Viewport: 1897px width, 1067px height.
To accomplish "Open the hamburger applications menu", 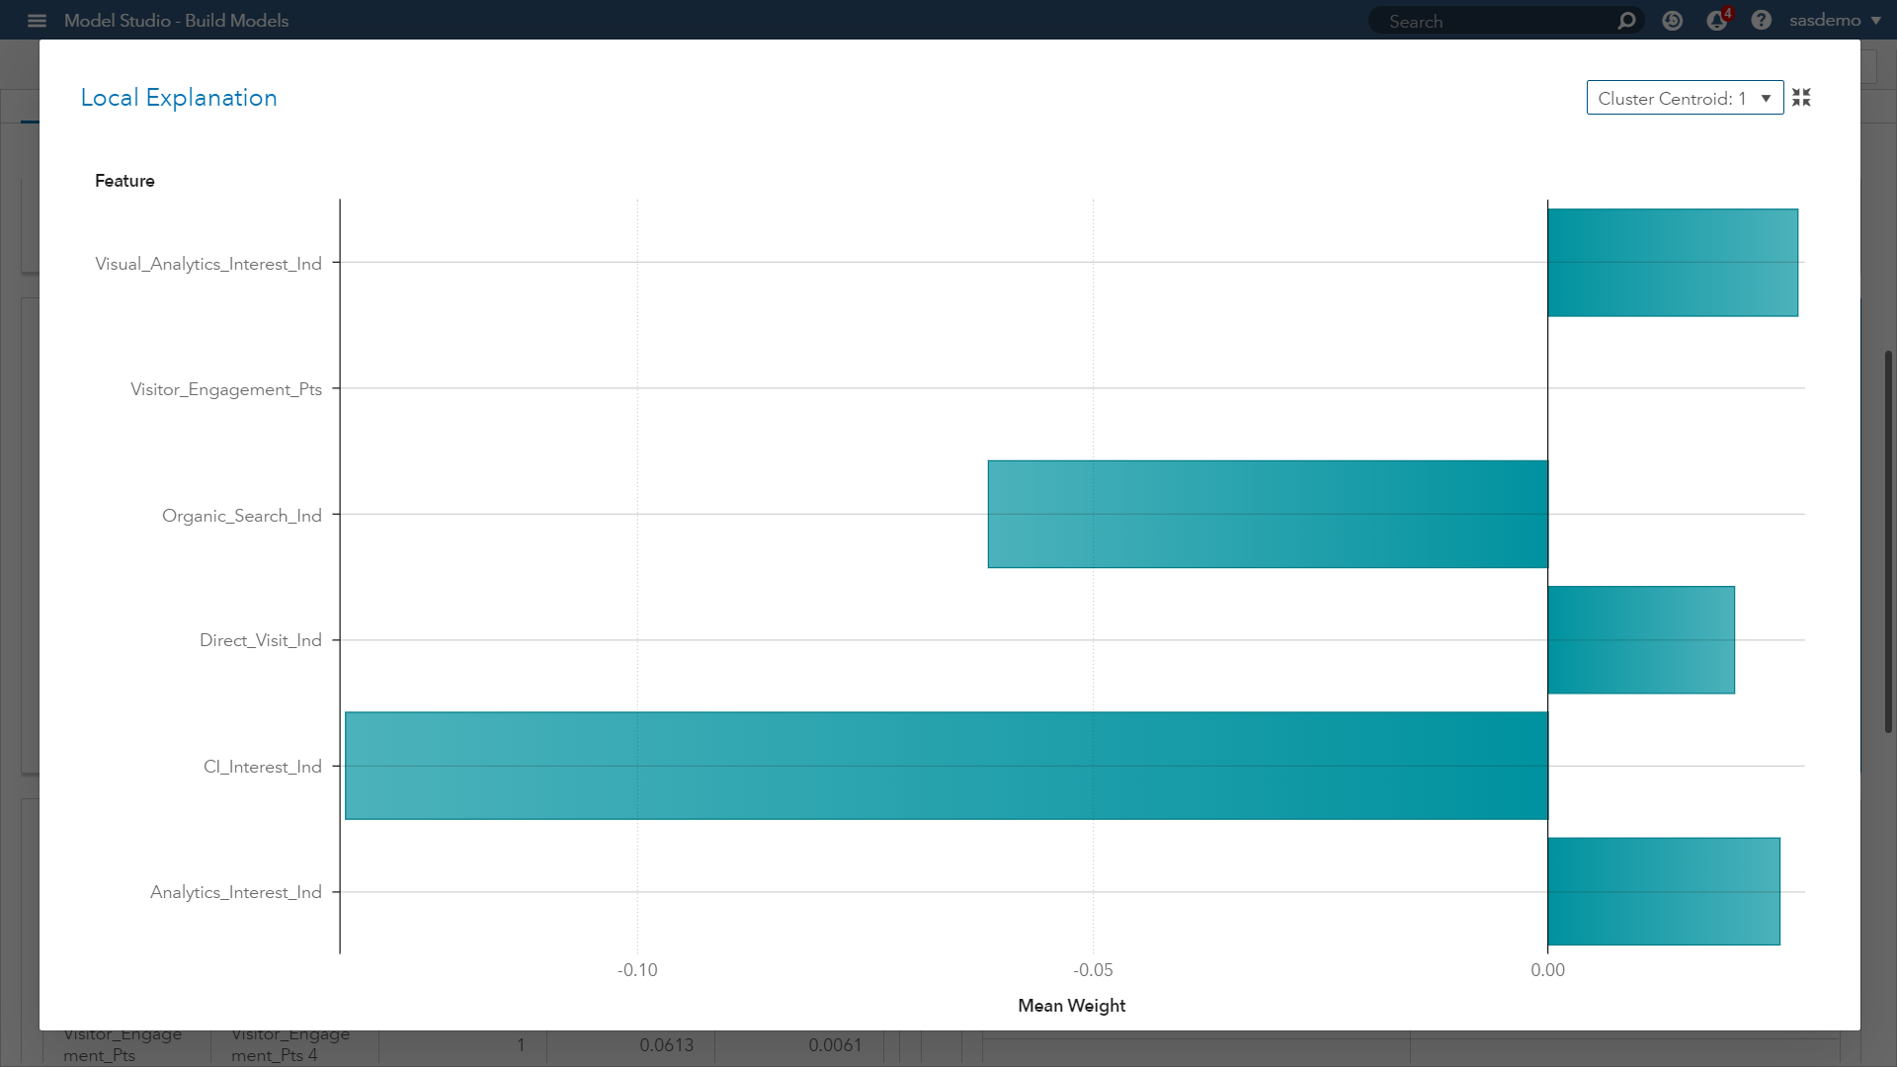I will coord(37,21).
